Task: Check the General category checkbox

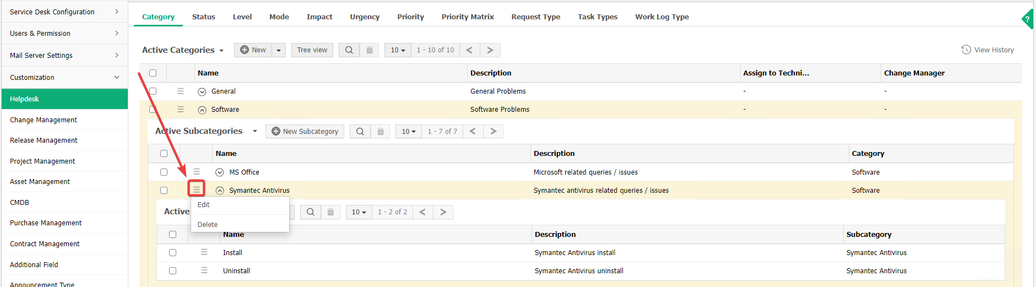Action: click(x=153, y=91)
